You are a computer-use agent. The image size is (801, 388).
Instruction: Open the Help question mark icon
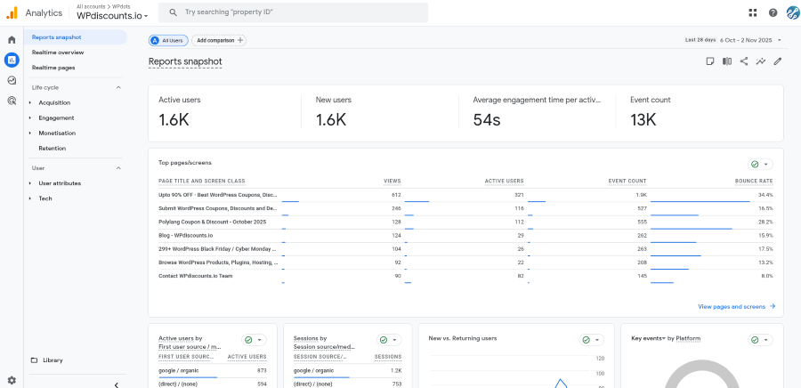pyautogui.click(x=773, y=12)
